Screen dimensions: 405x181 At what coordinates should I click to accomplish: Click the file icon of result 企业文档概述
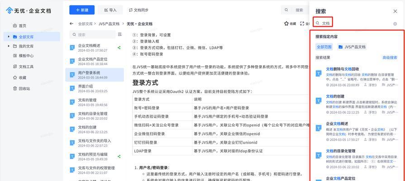click(x=319, y=128)
